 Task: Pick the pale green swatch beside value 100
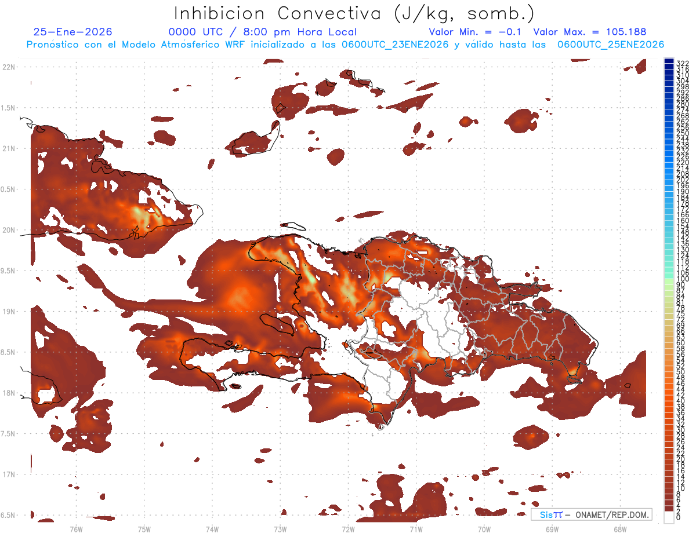point(669,282)
